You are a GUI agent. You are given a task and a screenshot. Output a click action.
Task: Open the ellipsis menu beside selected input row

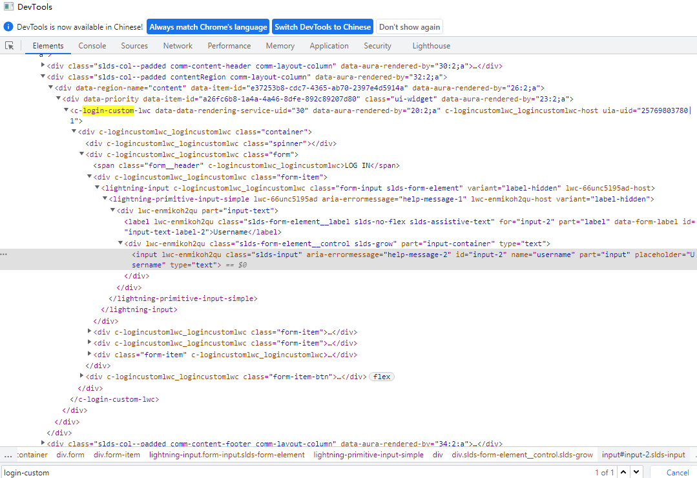click(4, 255)
